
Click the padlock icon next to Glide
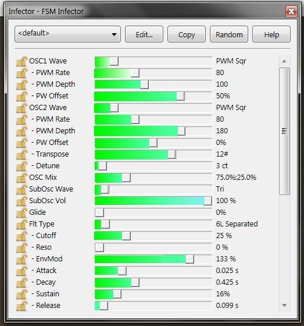tap(22, 212)
